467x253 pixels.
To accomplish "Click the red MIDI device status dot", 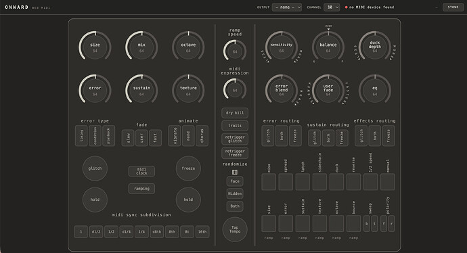I will pos(346,7).
